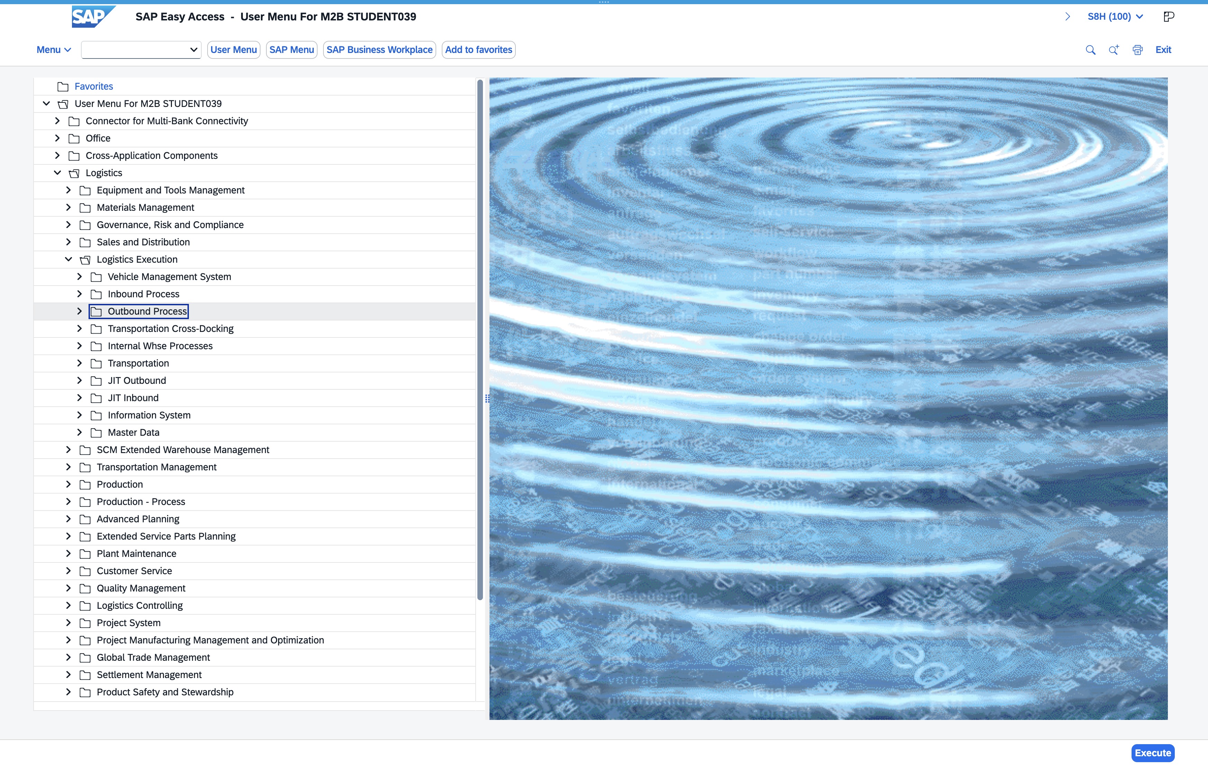Screen dimensions: 1208x767
Task: Click the open folder icon for User Menu
Action: (x=63, y=104)
